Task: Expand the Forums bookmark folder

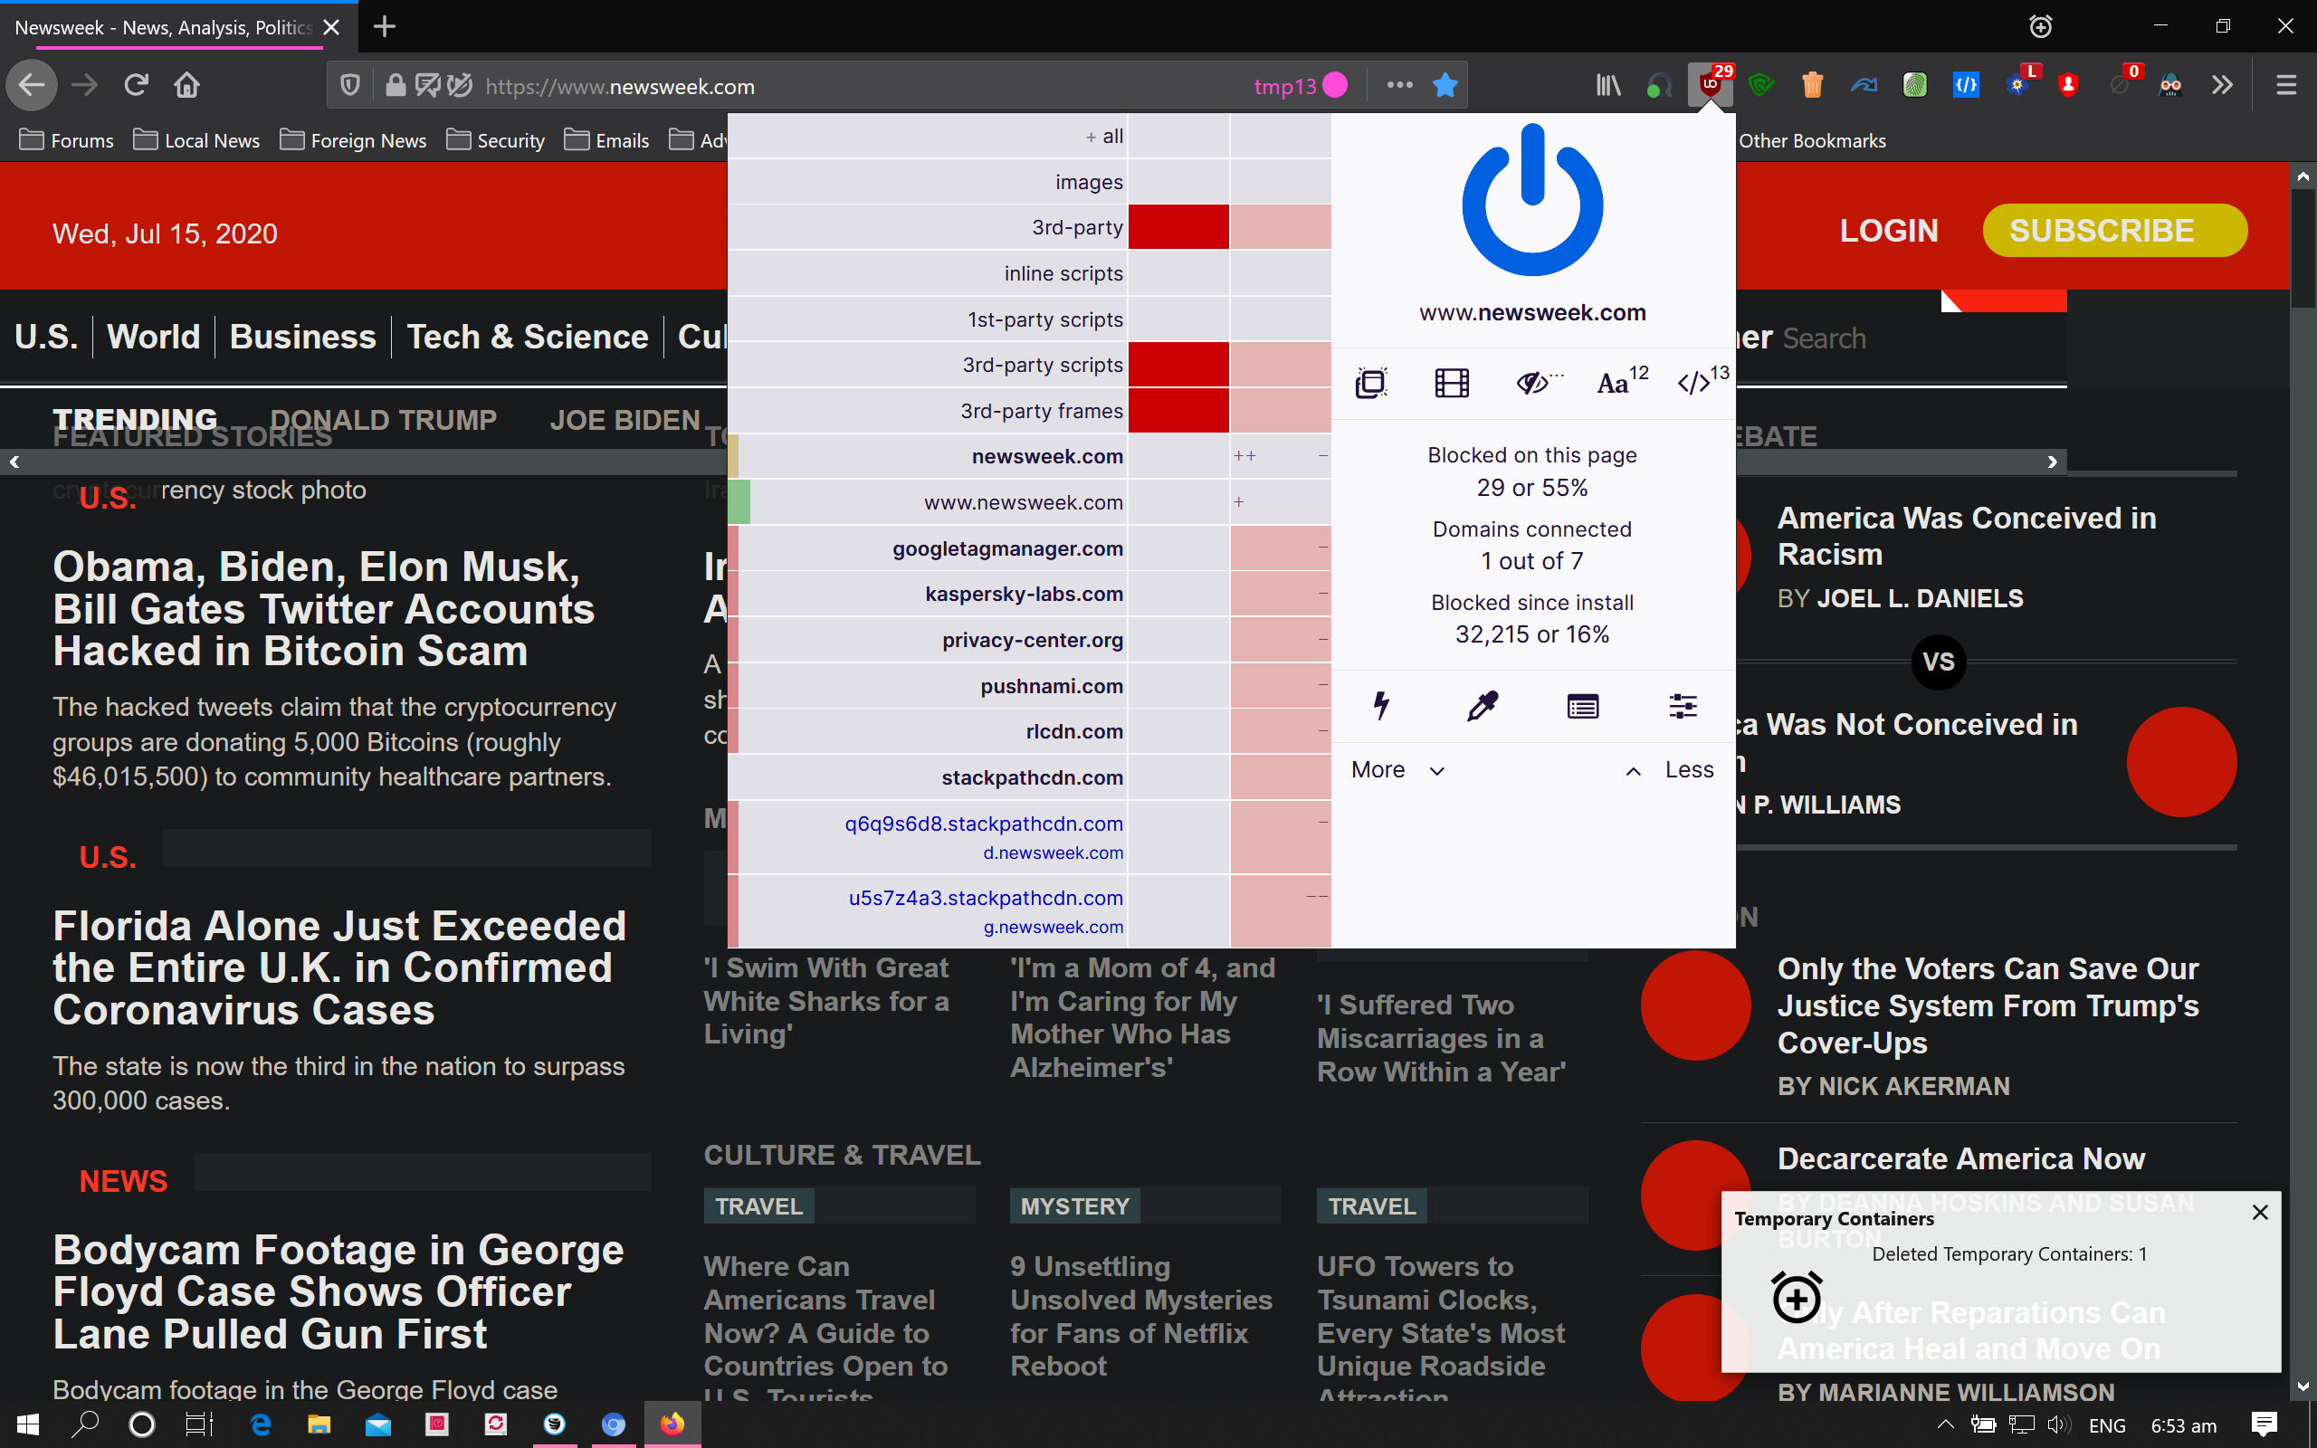Action: tap(66, 141)
